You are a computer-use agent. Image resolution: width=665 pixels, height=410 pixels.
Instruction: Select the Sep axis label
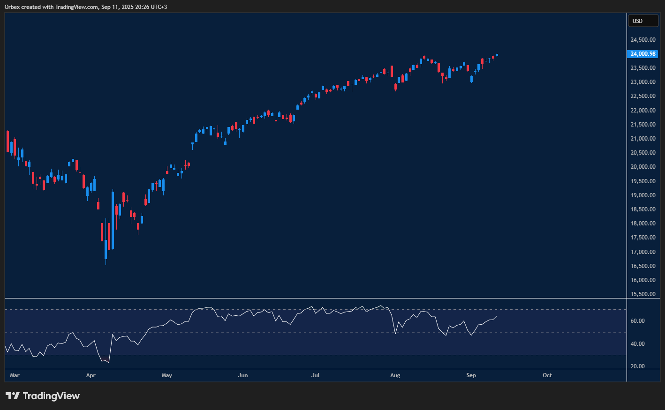click(x=471, y=375)
